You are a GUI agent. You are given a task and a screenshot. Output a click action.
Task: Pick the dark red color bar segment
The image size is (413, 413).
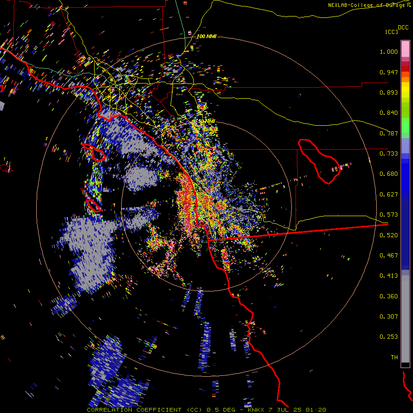[x=405, y=69]
